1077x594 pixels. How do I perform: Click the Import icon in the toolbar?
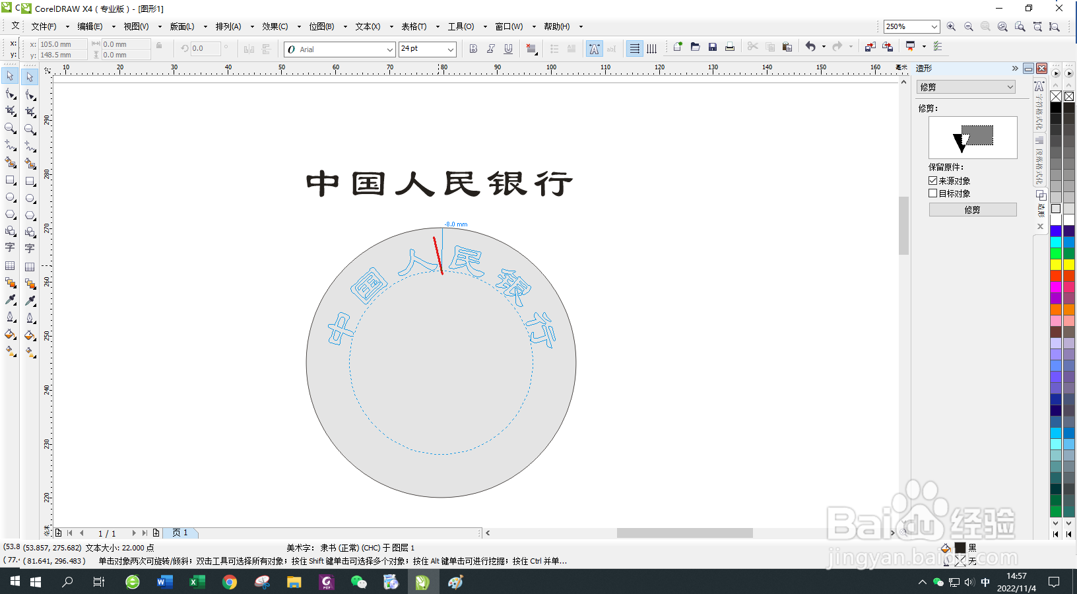870,47
